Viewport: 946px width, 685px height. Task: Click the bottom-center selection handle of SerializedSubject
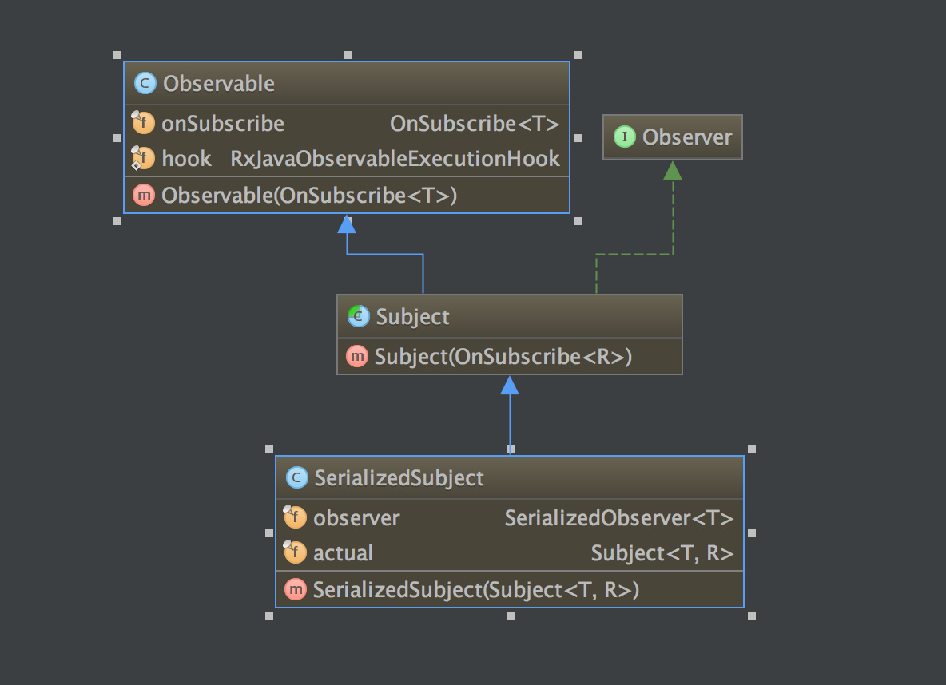coord(511,616)
